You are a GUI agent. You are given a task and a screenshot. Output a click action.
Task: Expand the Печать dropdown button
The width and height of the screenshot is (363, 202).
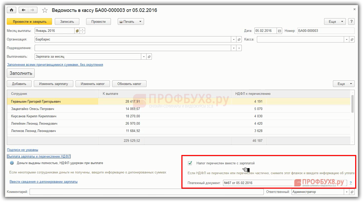[140, 21]
